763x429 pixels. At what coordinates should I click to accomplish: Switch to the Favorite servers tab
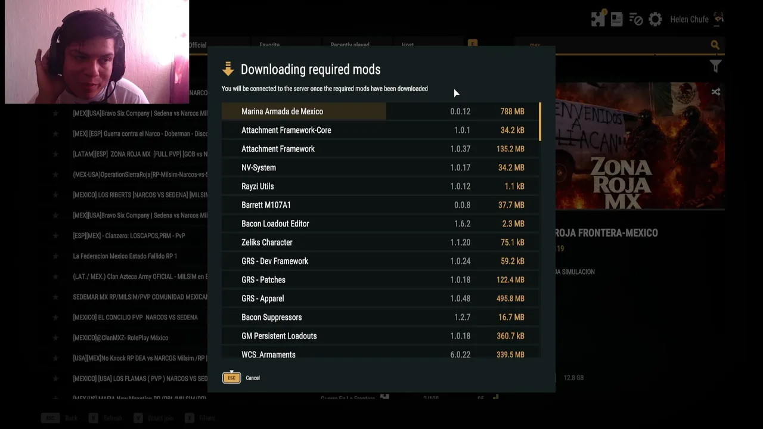(269, 45)
